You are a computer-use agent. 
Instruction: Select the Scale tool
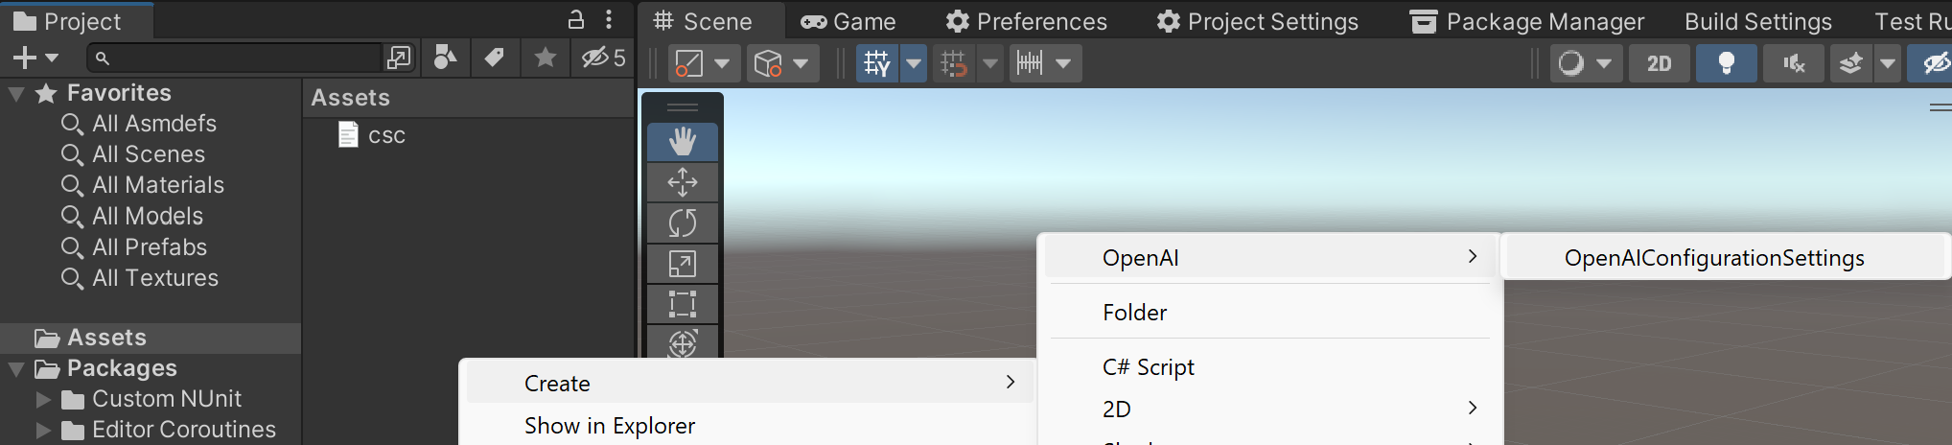click(x=683, y=263)
